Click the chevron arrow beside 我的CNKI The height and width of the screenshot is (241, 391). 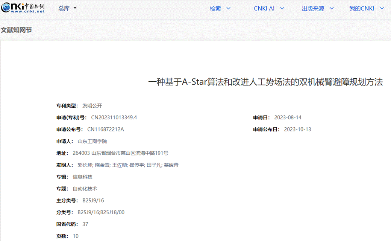pyautogui.click(x=382, y=9)
